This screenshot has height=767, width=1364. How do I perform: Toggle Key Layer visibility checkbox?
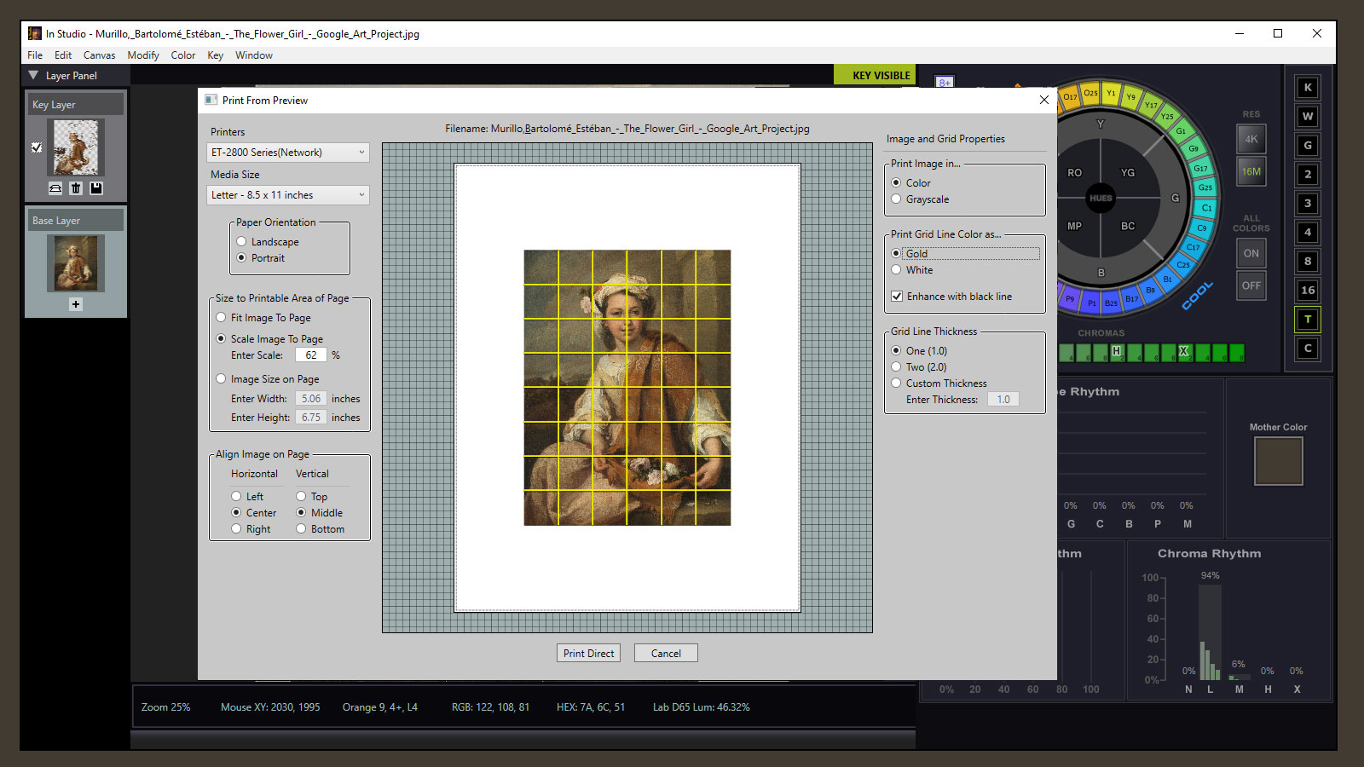point(37,147)
